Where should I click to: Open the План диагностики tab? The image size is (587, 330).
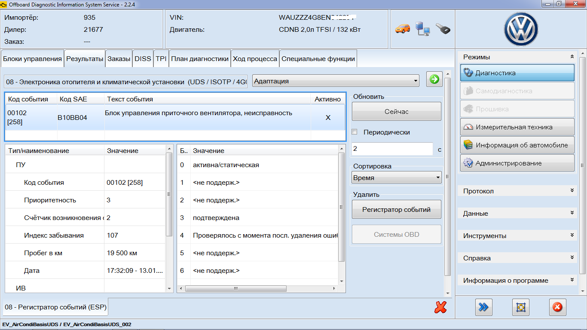tap(200, 59)
